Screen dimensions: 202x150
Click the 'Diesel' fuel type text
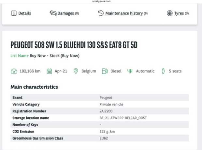116,71
